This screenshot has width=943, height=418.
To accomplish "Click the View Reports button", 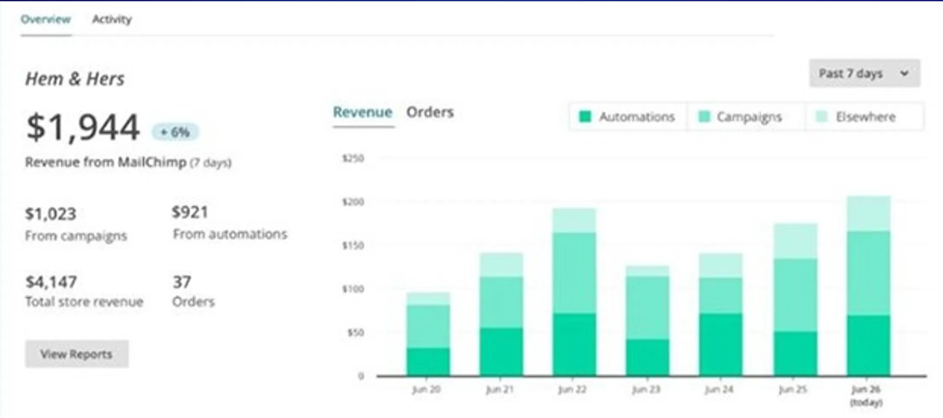I will pyautogui.click(x=77, y=354).
